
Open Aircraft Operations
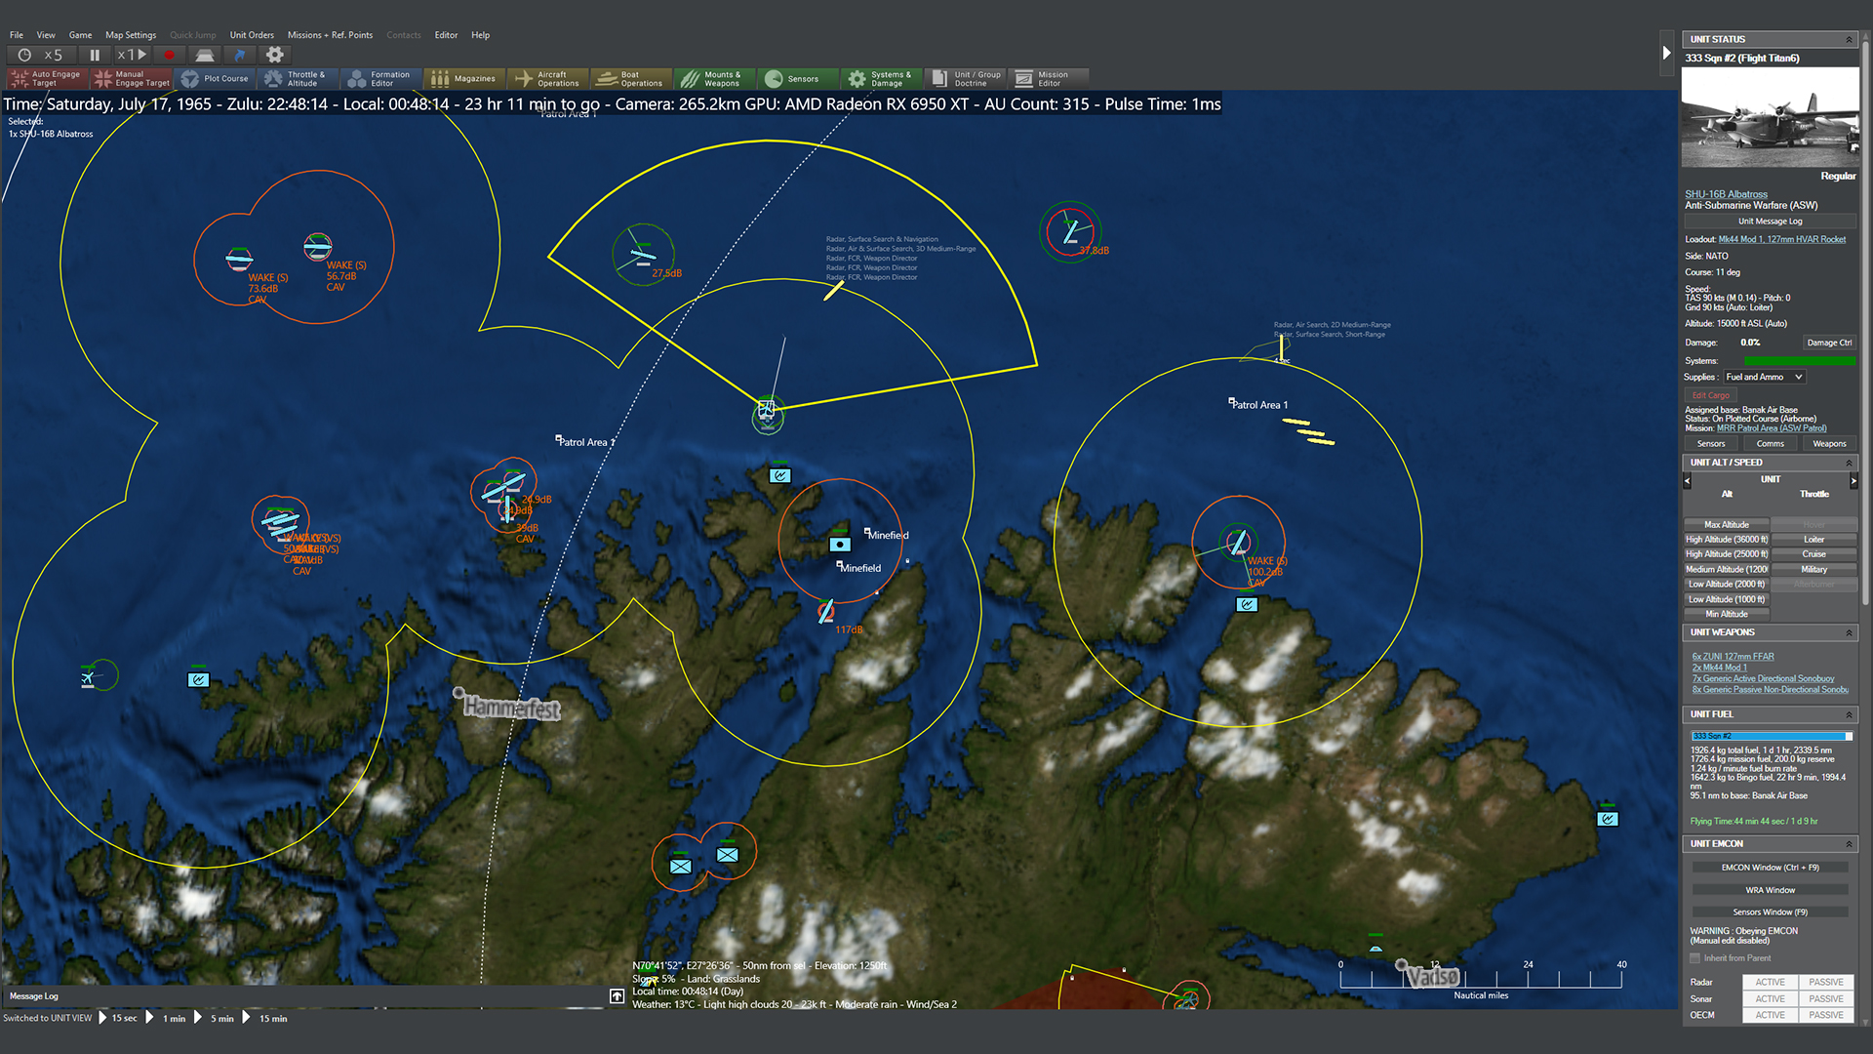548,79
